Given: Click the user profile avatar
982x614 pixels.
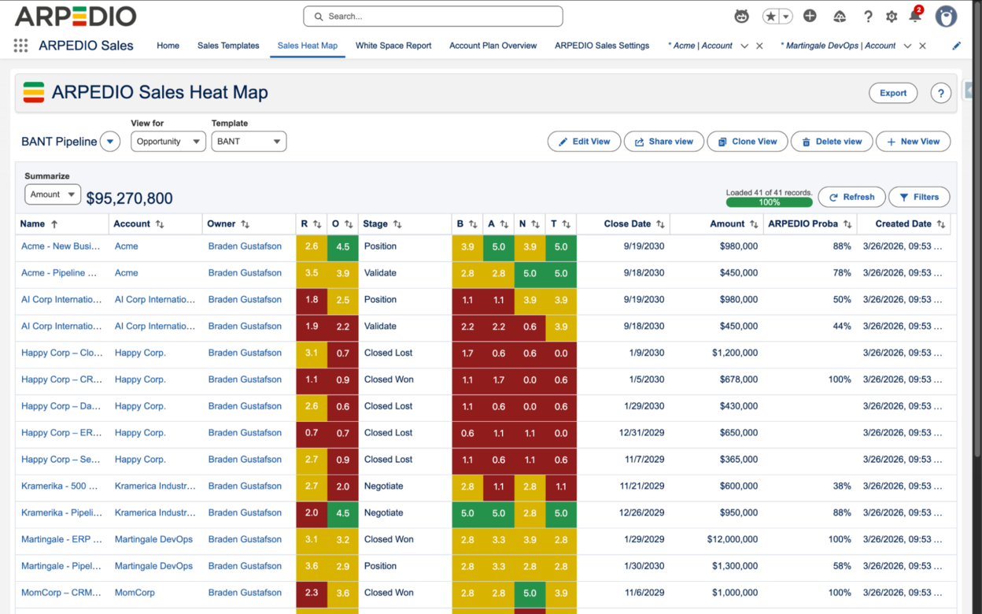Looking at the screenshot, I should coord(946,16).
